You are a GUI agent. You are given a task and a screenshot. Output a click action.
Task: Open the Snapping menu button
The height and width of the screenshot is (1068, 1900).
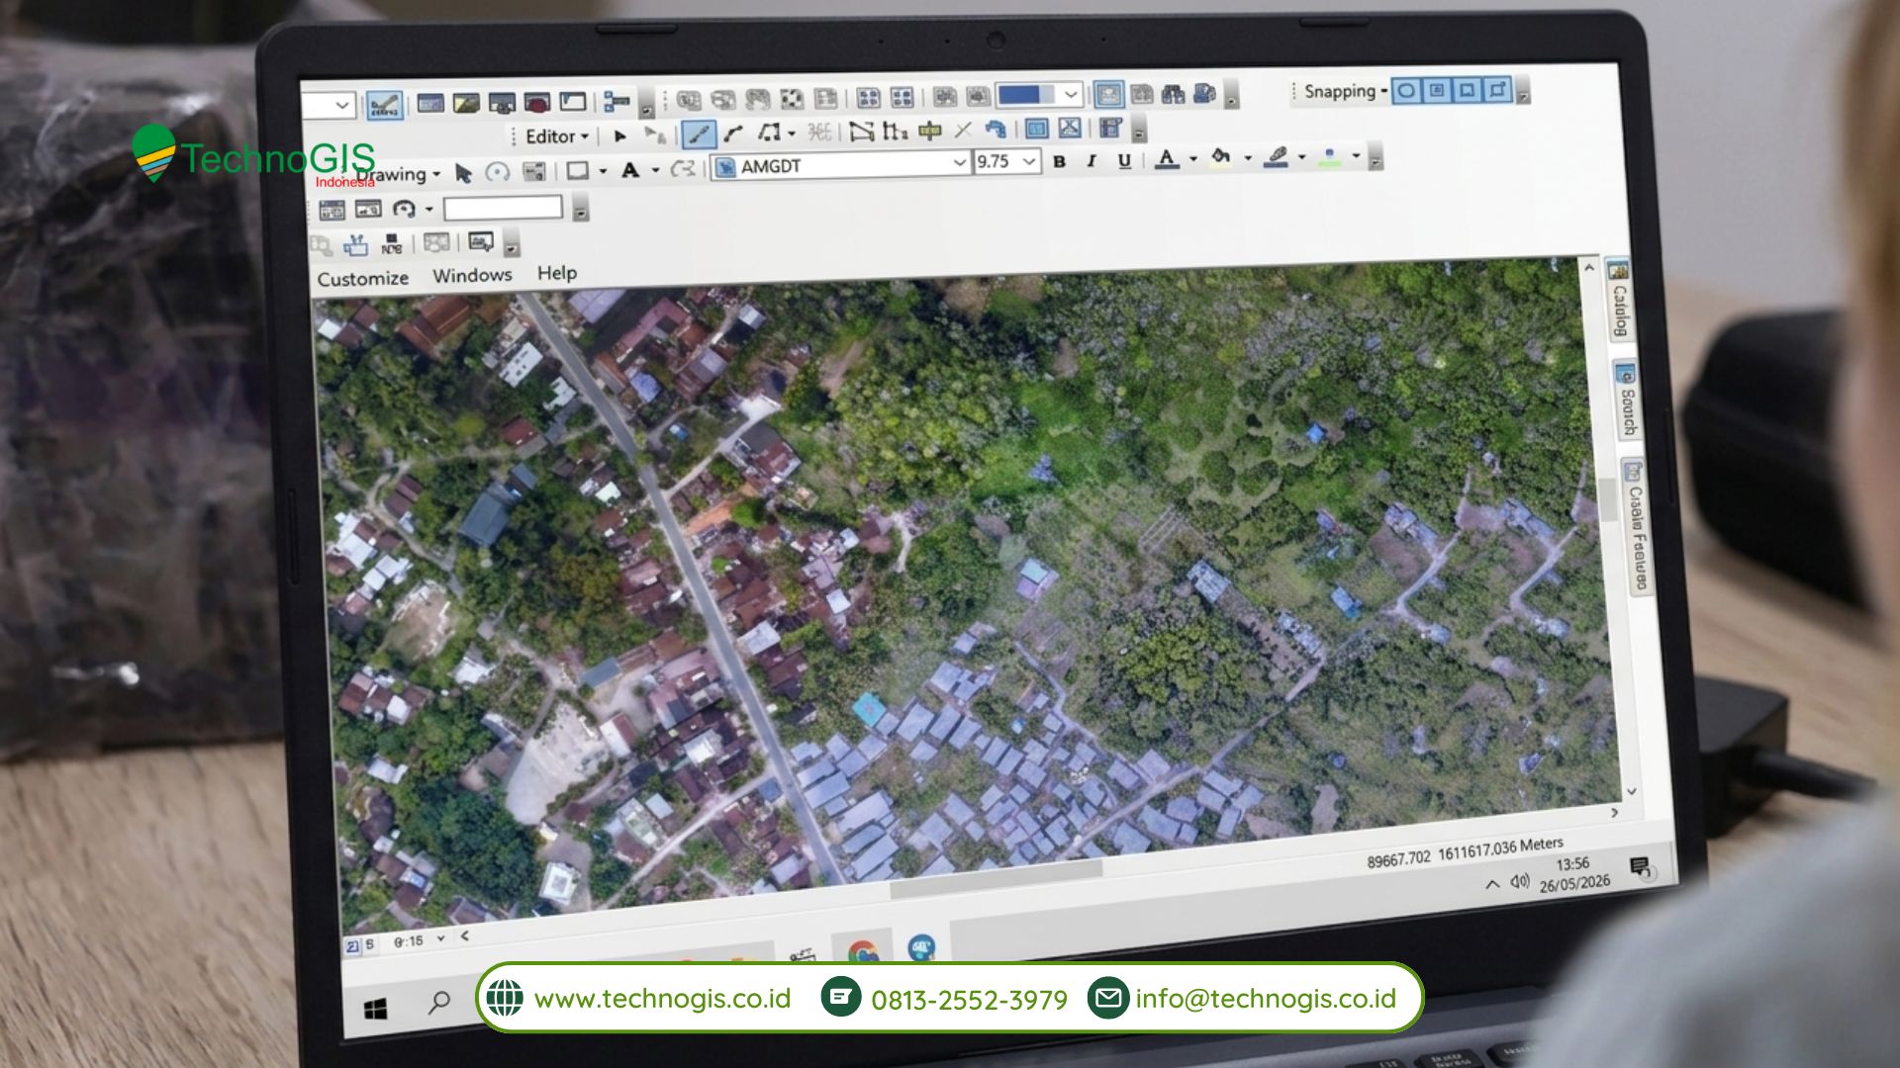point(1345,92)
